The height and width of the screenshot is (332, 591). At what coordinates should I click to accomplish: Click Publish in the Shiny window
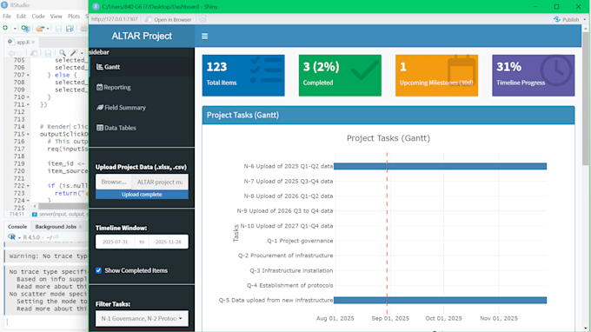tap(567, 19)
